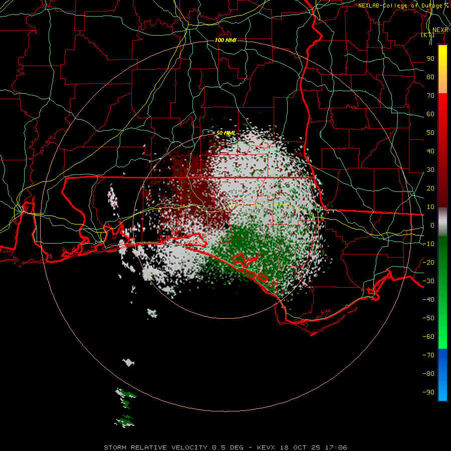Click the 90 value on velocity scale
Viewport: 451px width, 451px height.
pyautogui.click(x=430, y=59)
